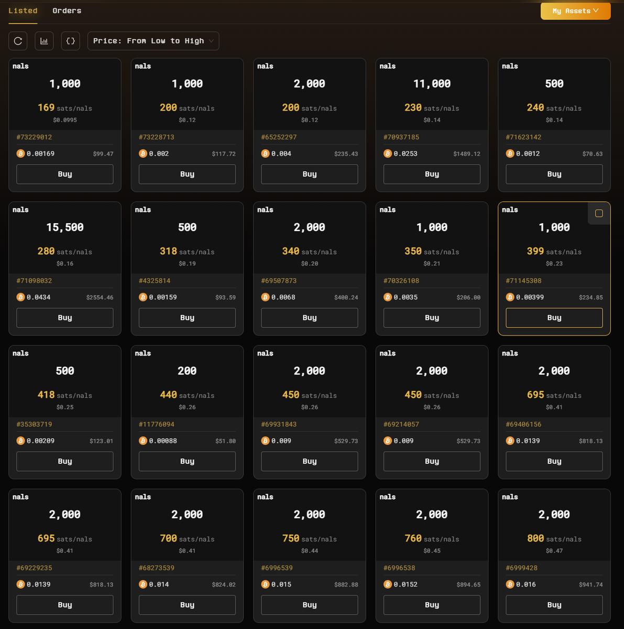The width and height of the screenshot is (624, 629).
Task: Buy listing #69229235
Action: point(65,605)
